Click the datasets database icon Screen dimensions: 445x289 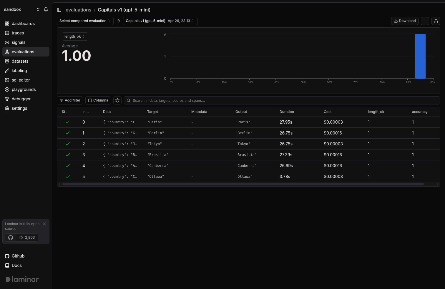7,61
